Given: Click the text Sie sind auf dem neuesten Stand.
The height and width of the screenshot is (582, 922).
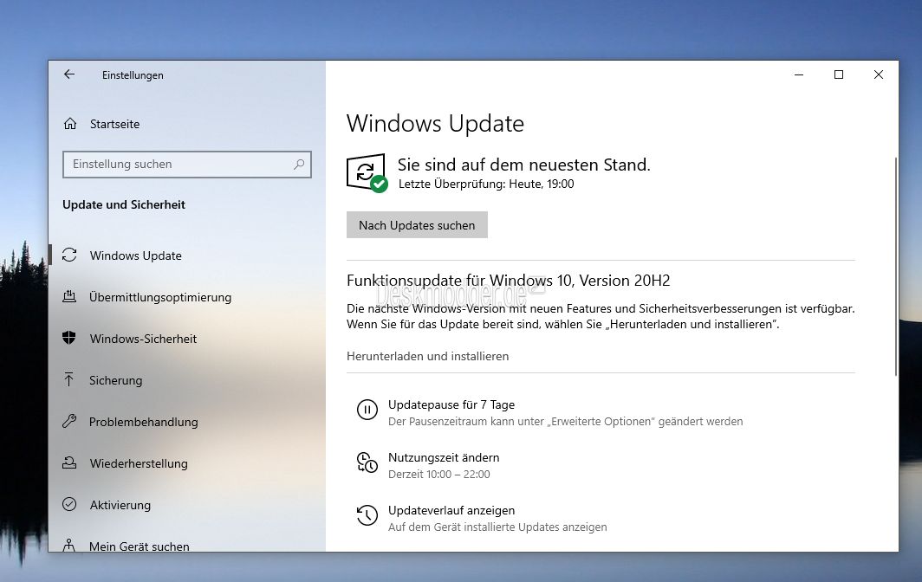Looking at the screenshot, I should point(524,165).
